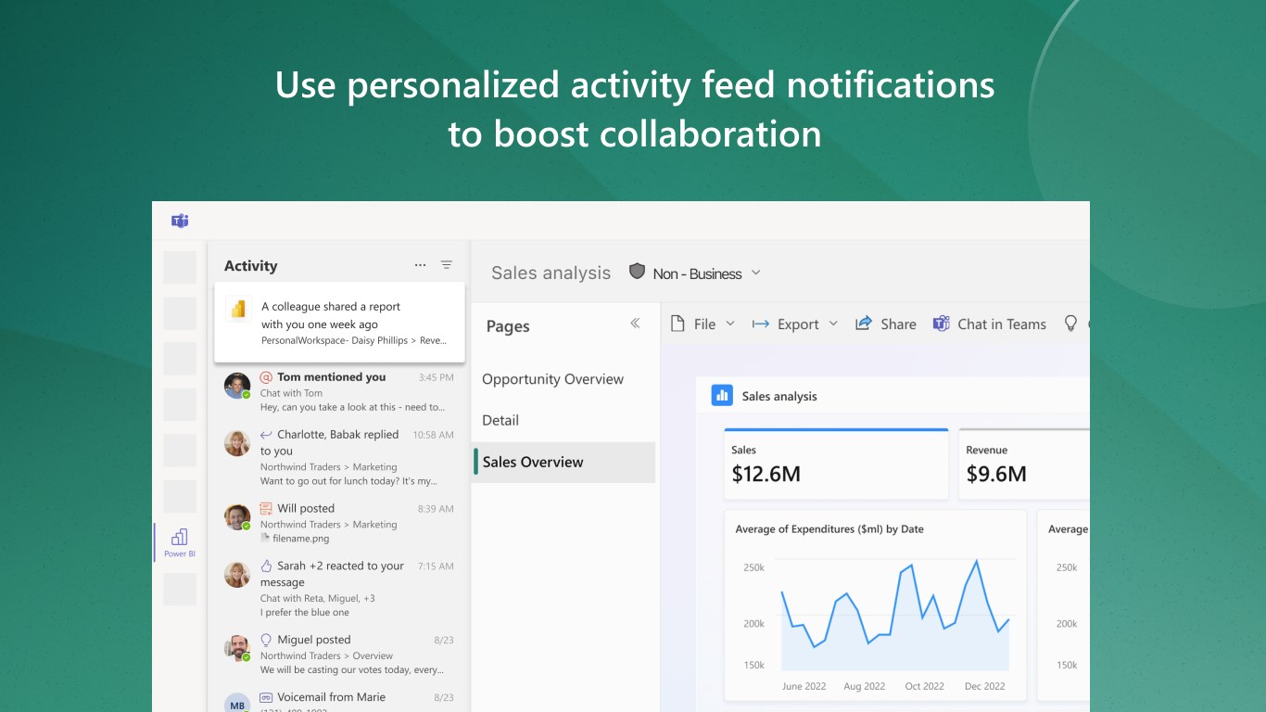This screenshot has width=1266, height=712.
Task: Click Sarah's avatar in activity feed
Action: (x=237, y=575)
